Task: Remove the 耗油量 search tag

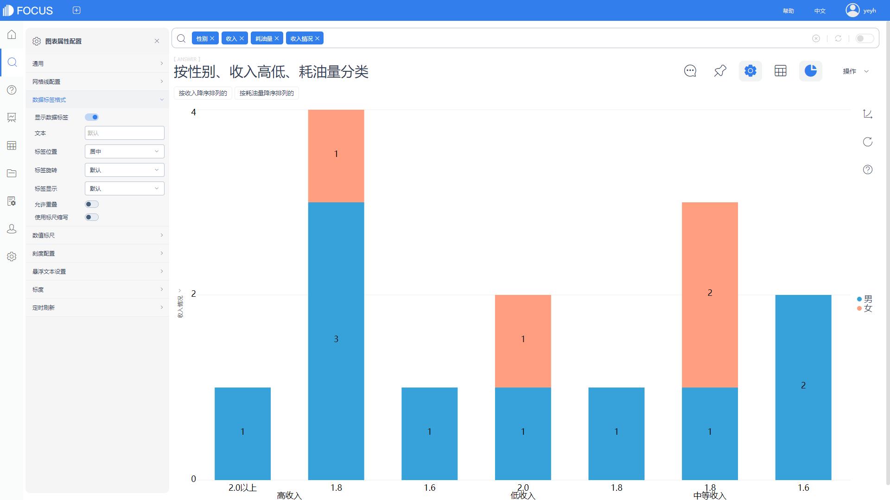Action: click(277, 38)
